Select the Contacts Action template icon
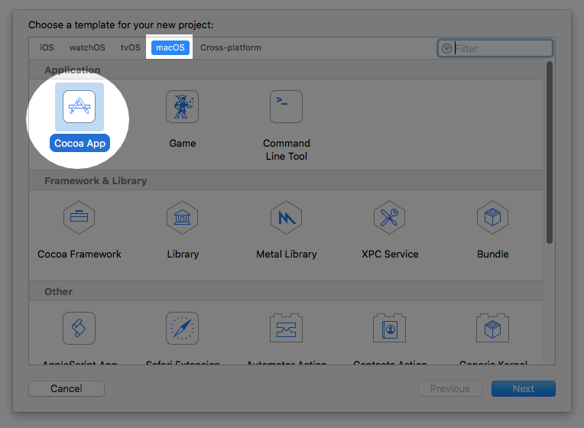Screen dimensions: 584x428 [x=389, y=329]
